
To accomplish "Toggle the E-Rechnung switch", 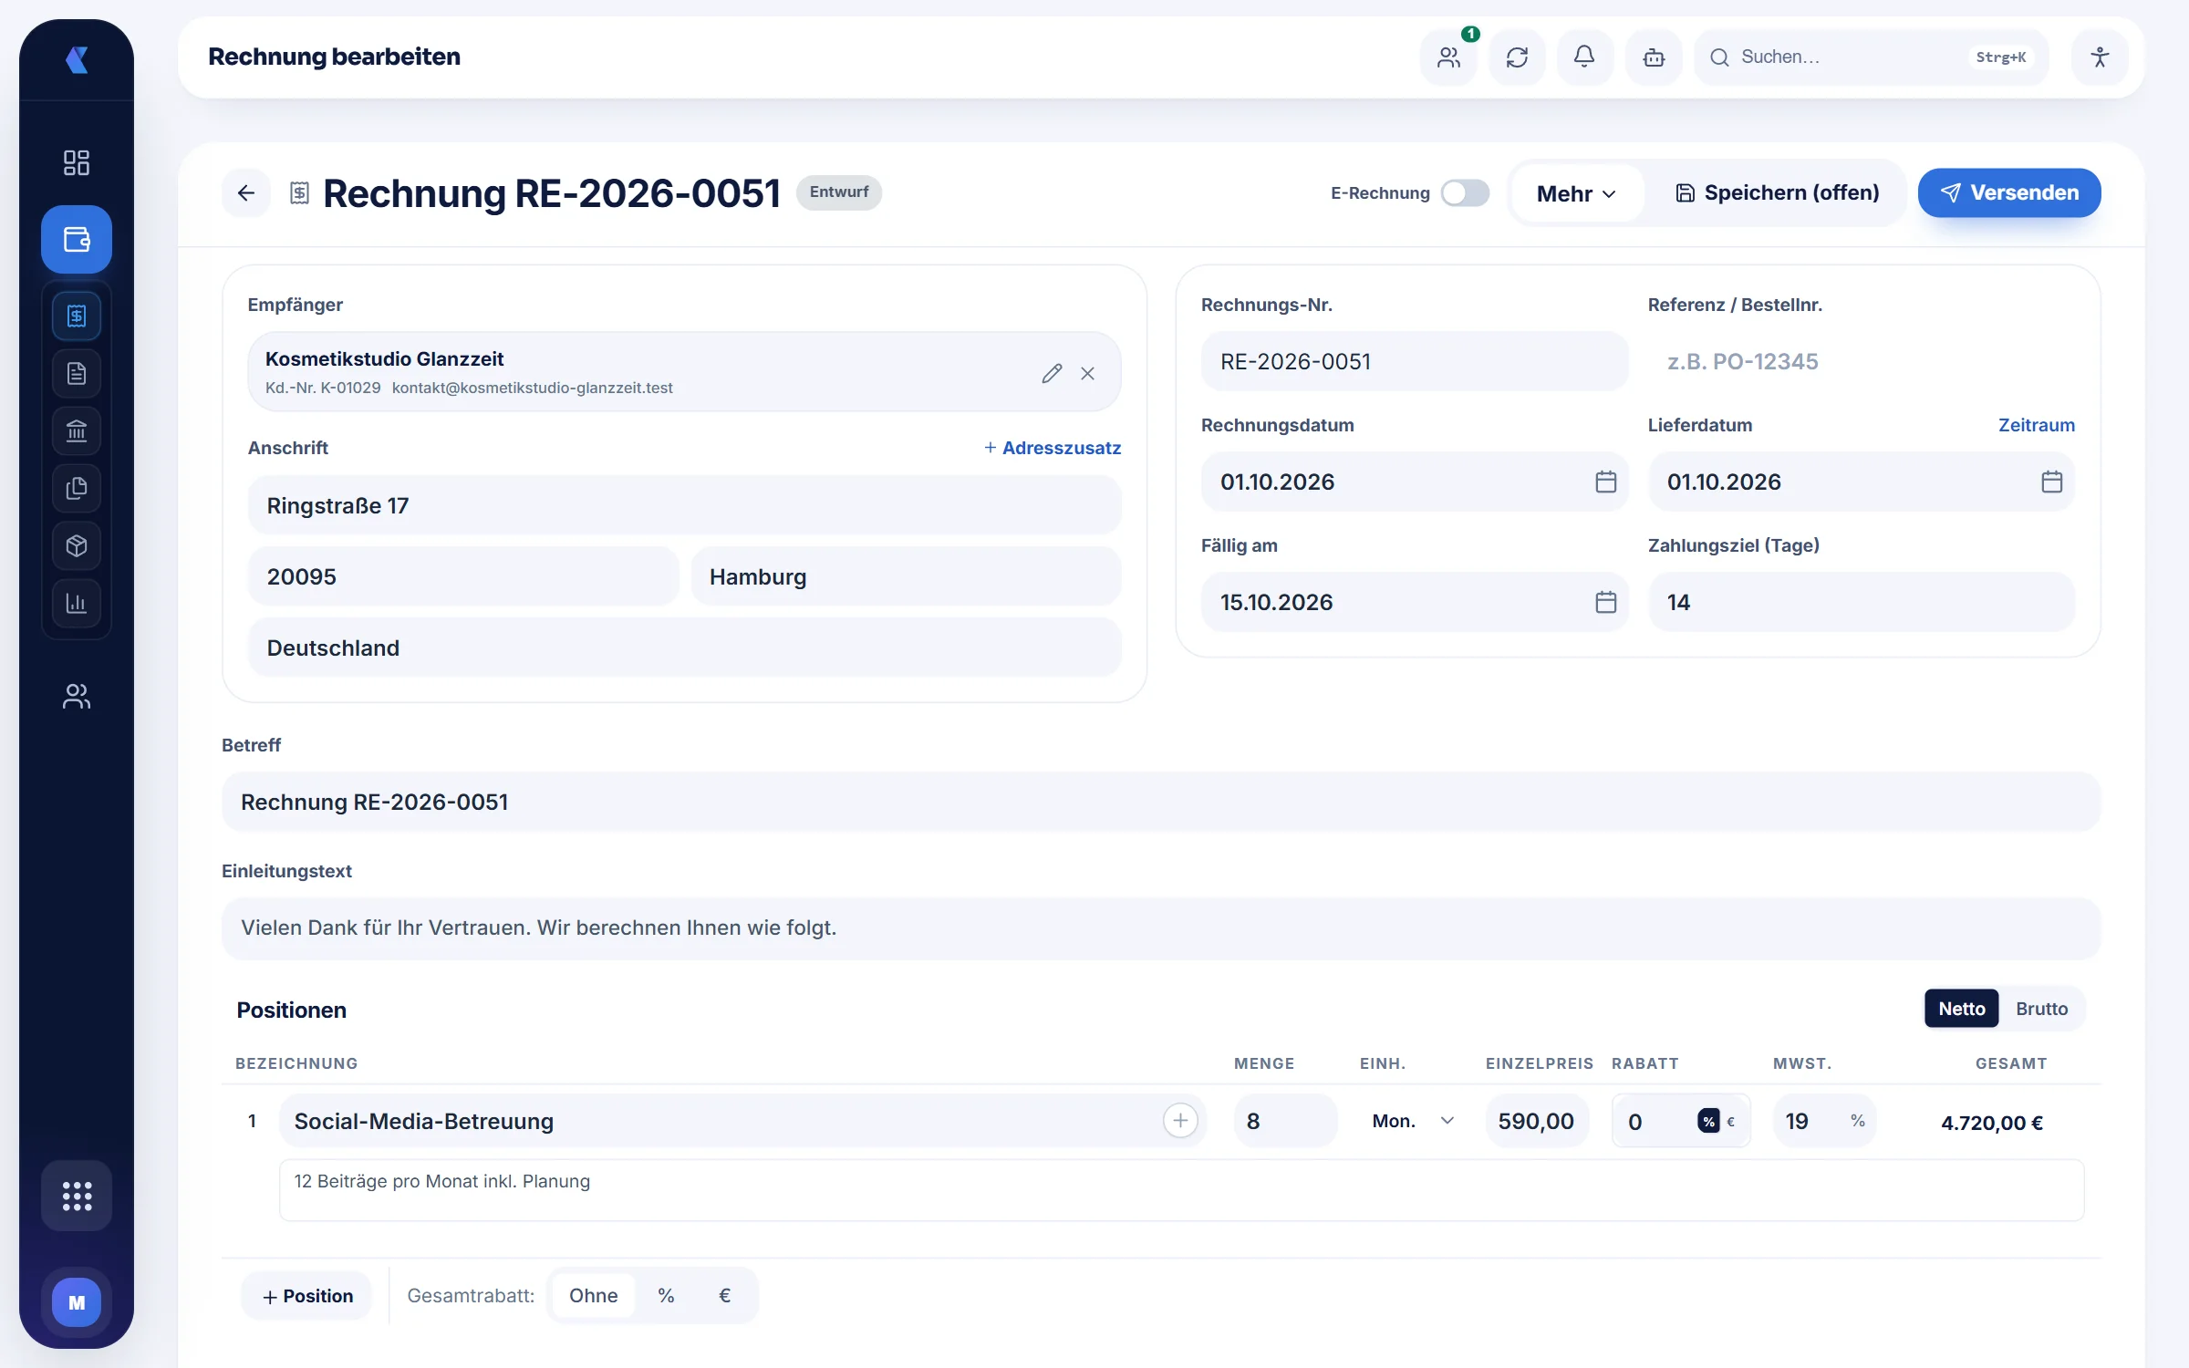I will point(1465,192).
